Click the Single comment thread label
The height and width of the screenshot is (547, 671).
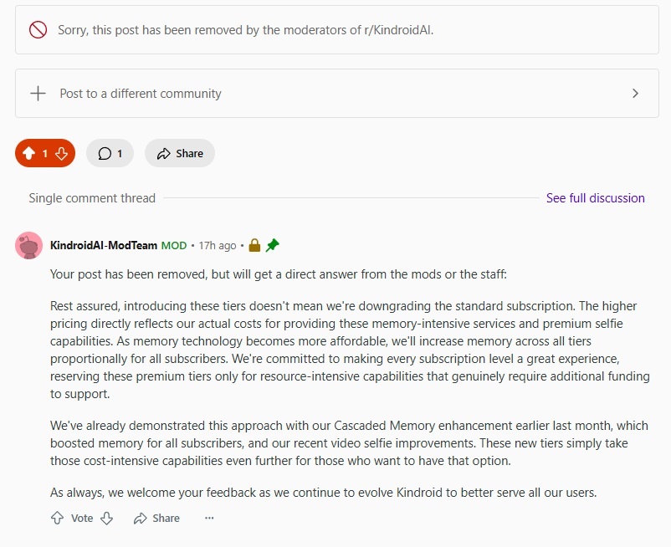click(92, 198)
